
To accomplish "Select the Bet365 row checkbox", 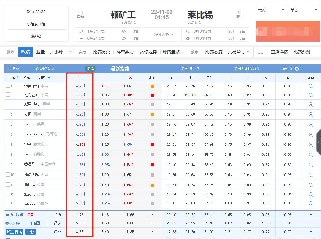I will tap(8, 124).
